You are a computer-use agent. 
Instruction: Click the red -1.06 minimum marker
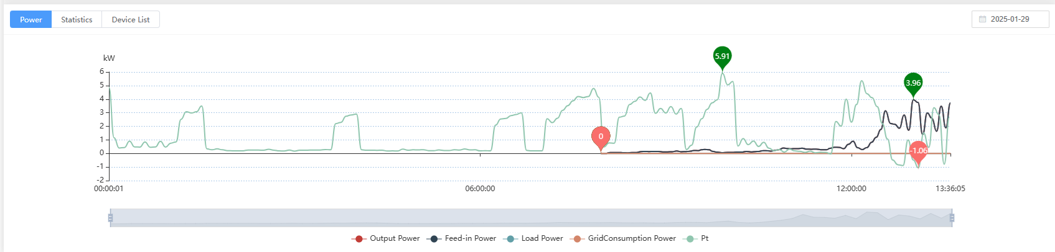point(918,151)
